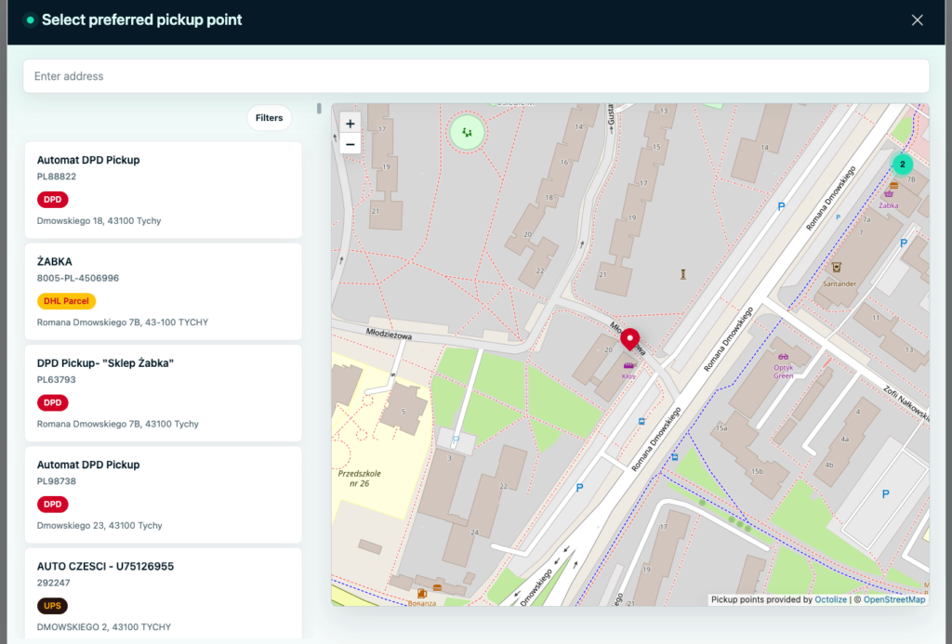Click the DHL Parcel carrier badge

click(x=66, y=301)
